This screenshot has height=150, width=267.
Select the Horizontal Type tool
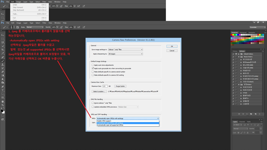[x=3, y=90]
